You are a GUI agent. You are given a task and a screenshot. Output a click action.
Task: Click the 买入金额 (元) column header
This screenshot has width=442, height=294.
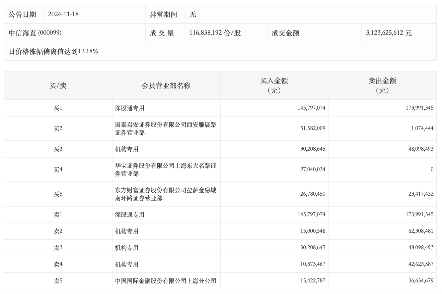[274, 85]
